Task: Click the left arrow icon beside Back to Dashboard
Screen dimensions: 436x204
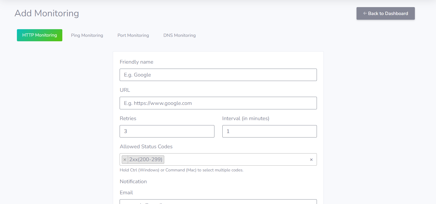Action: [365, 13]
